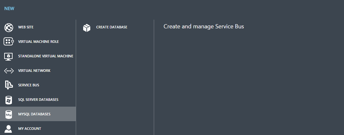Image resolution: width=344 pixels, height=135 pixels.
Task: Select WEB SITE menu label
Action: [26, 27]
